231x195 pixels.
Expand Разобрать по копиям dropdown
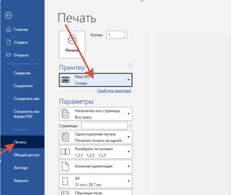96,152
